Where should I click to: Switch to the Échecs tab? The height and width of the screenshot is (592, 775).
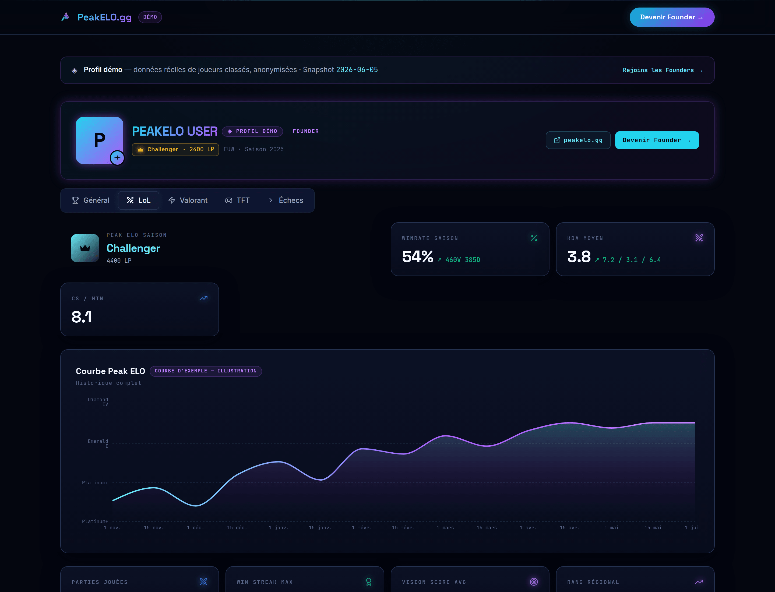tap(286, 200)
